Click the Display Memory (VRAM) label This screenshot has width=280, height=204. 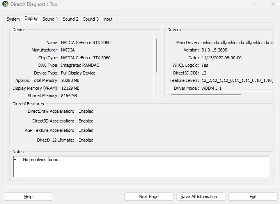[35, 88]
